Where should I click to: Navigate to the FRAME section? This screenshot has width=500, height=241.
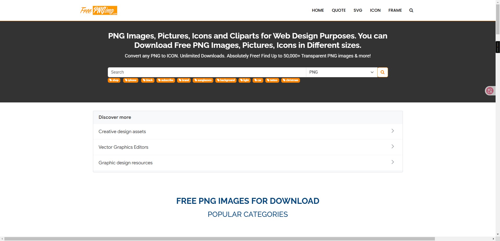[395, 10]
